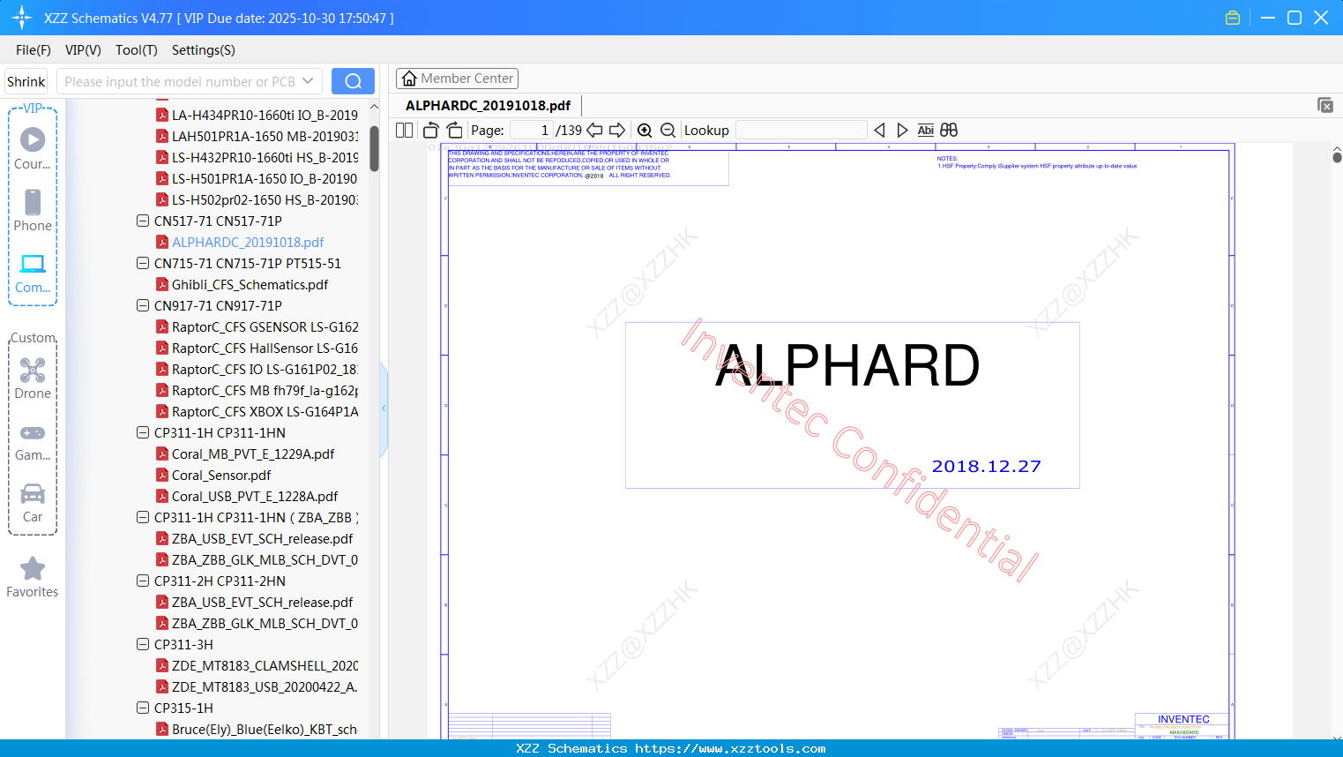The height and width of the screenshot is (757, 1343).
Task: Click the blue search button
Action: pos(353,81)
